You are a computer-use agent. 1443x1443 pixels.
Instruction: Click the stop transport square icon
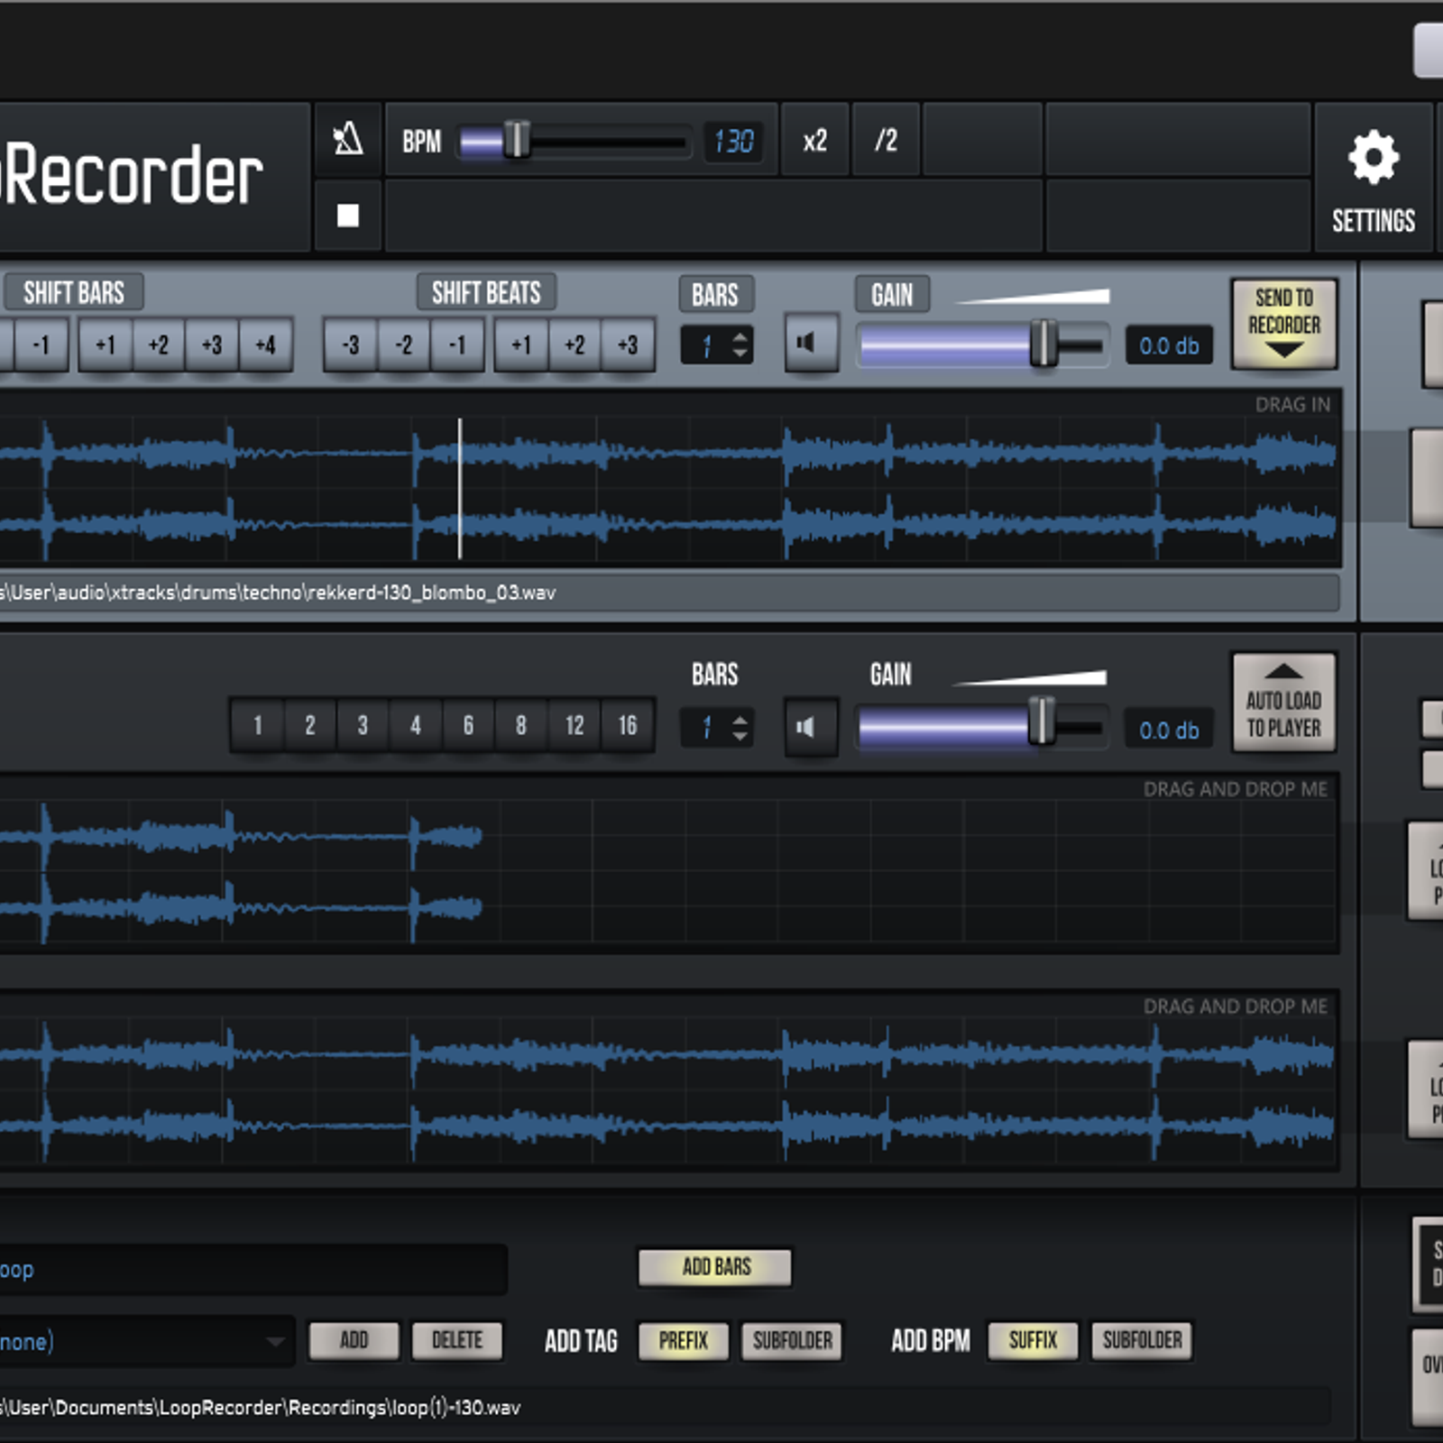(347, 214)
